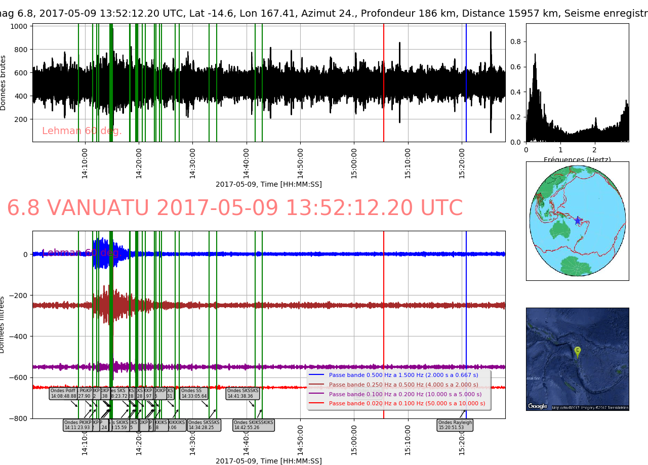
Task: Click the orthographic globe map thumbnail
Action: click(x=577, y=221)
